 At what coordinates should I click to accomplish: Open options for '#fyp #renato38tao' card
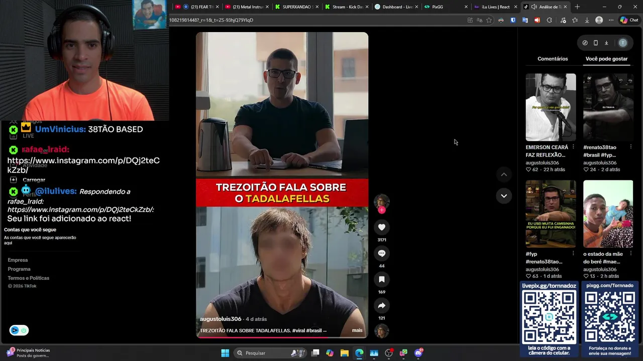573,254
